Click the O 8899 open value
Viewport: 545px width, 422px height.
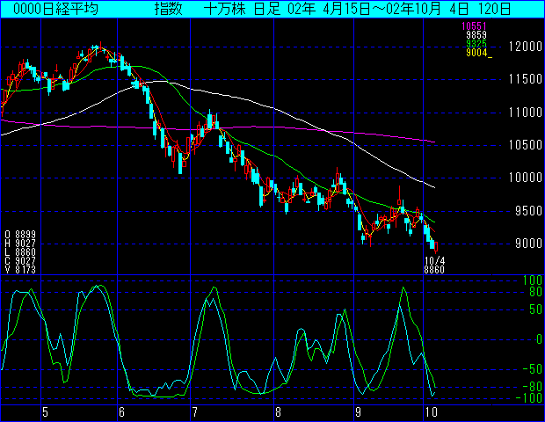pyautogui.click(x=20, y=235)
